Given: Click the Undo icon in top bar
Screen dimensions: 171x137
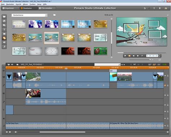Looking at the screenshot, I should (x=145, y=8).
